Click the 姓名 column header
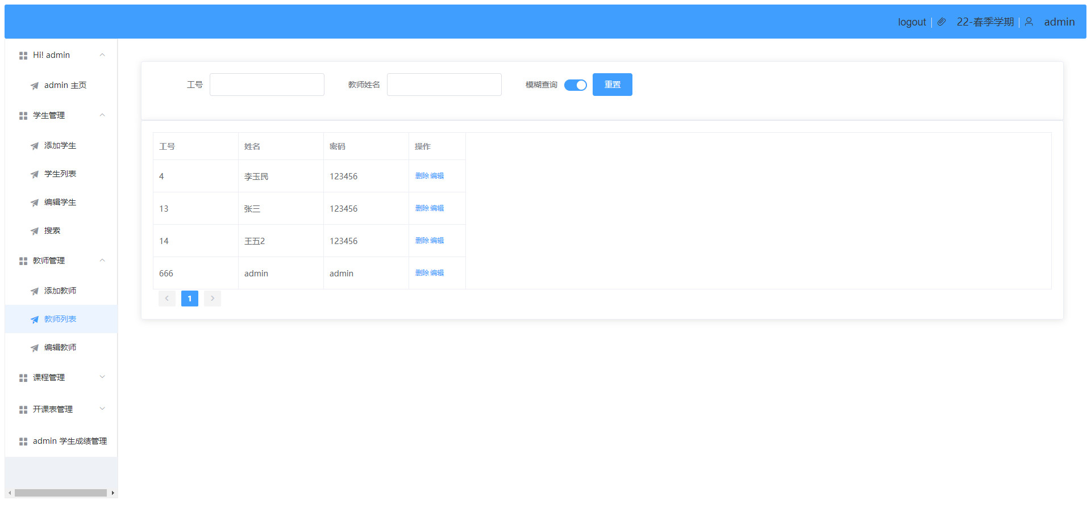 281,146
